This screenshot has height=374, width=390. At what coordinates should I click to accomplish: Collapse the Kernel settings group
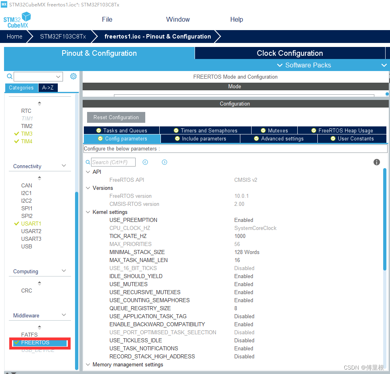point(88,212)
